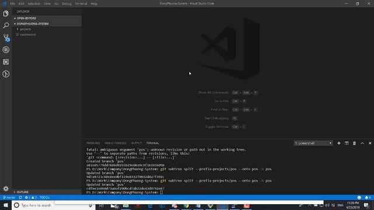This screenshot has height=210, width=374.
Task: Open the powershell terminal dropdown
Action: click(x=313, y=143)
